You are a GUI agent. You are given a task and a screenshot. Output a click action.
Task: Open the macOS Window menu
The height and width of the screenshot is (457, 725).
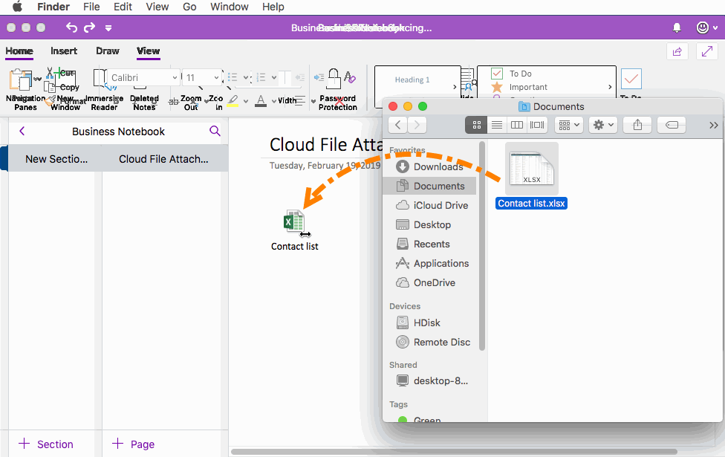click(x=230, y=7)
